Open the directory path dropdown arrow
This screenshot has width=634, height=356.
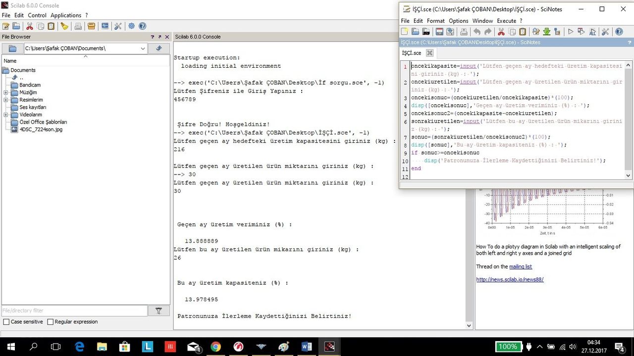[x=143, y=48]
